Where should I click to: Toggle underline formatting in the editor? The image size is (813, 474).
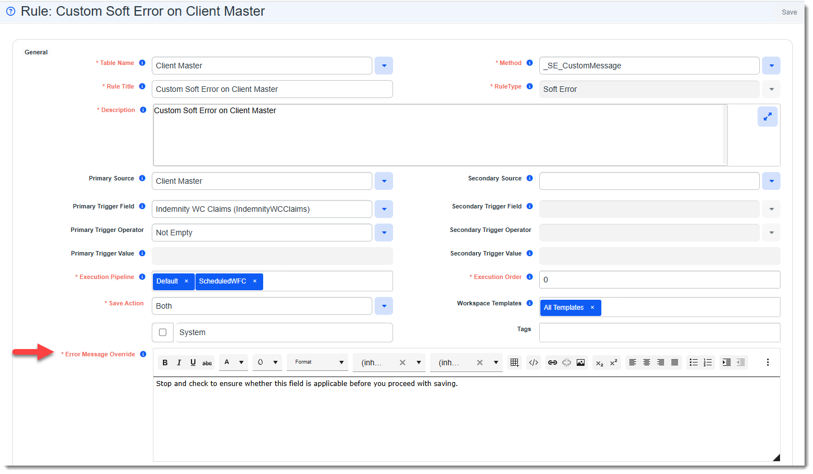pos(193,363)
